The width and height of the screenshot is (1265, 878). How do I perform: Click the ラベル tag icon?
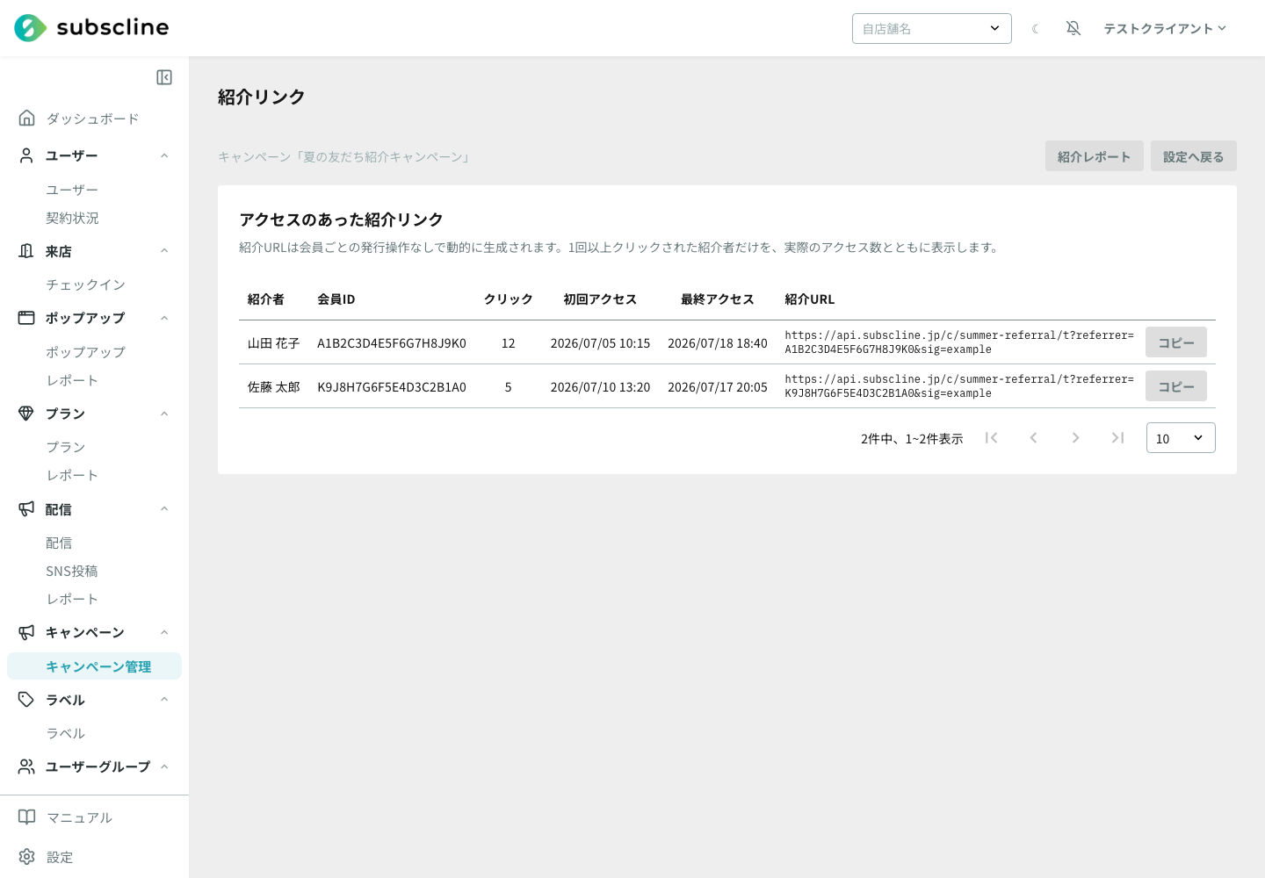tap(27, 700)
